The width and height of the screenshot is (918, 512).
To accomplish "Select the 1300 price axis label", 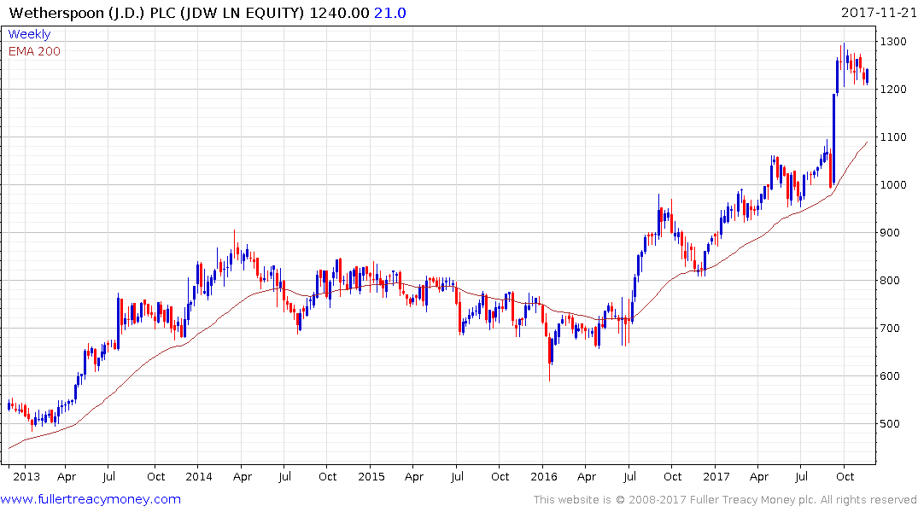I will coord(893,42).
